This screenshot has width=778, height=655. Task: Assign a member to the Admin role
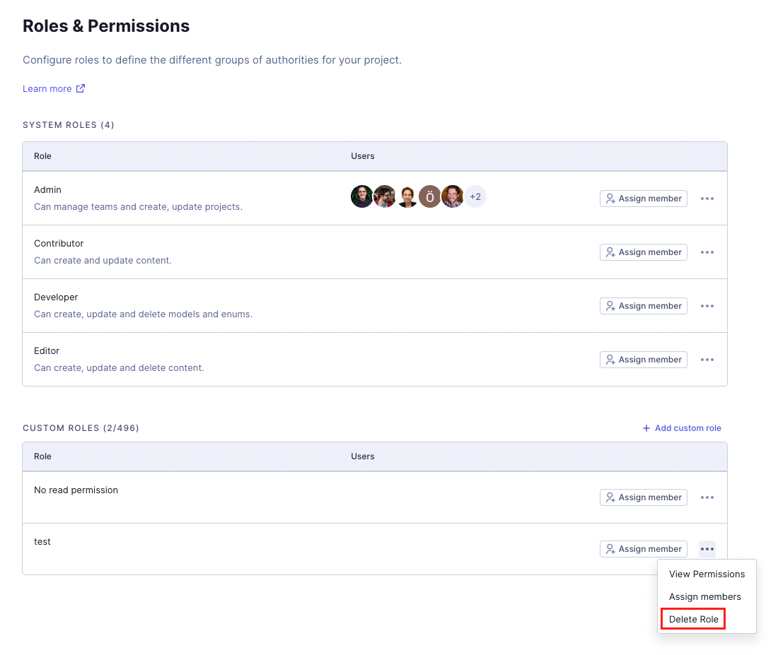click(x=643, y=199)
